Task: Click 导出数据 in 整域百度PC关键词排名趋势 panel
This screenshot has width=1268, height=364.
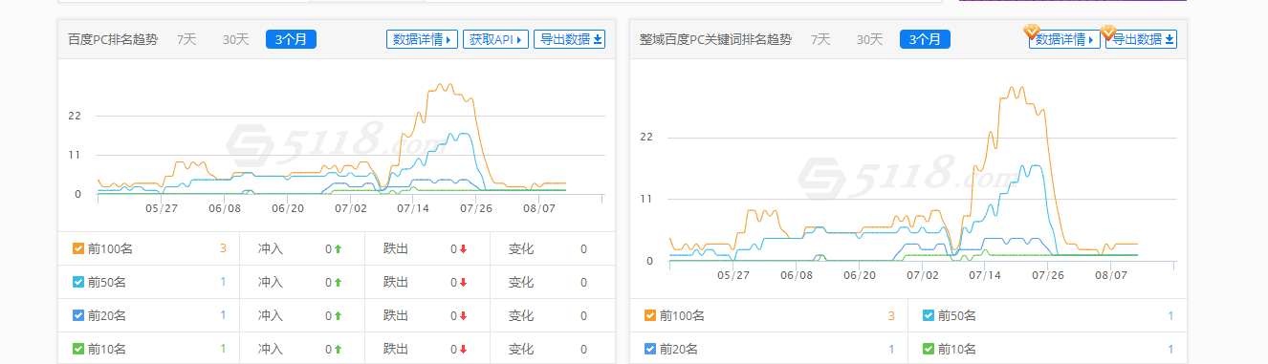Action: click(1142, 39)
